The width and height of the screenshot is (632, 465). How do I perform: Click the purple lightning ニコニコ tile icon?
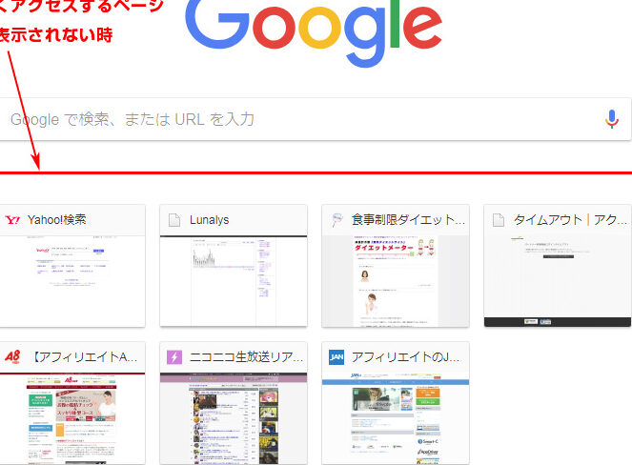click(x=174, y=357)
